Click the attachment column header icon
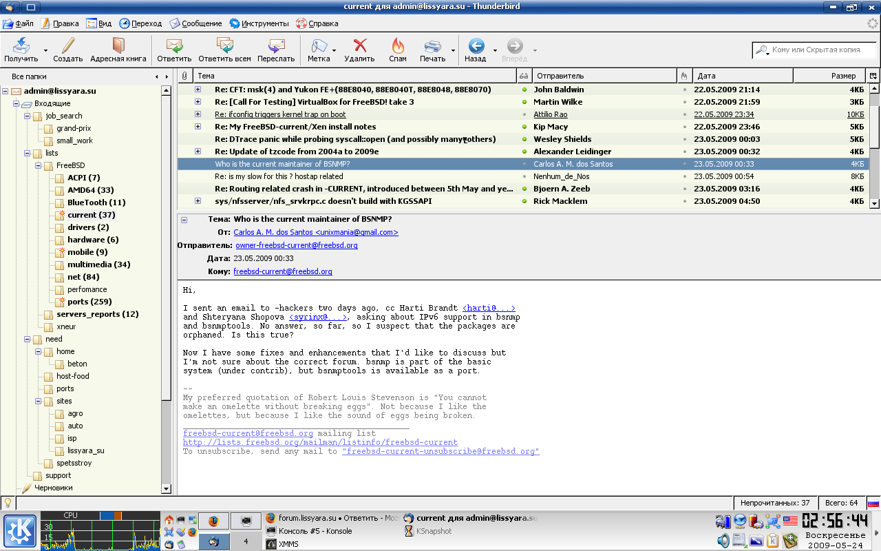Screen dimensions: 881x551 (x=184, y=76)
